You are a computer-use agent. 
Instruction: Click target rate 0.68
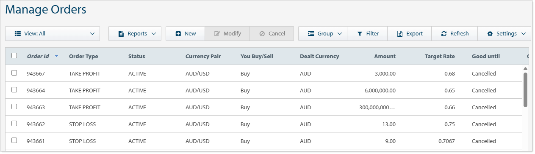pyautogui.click(x=450, y=73)
